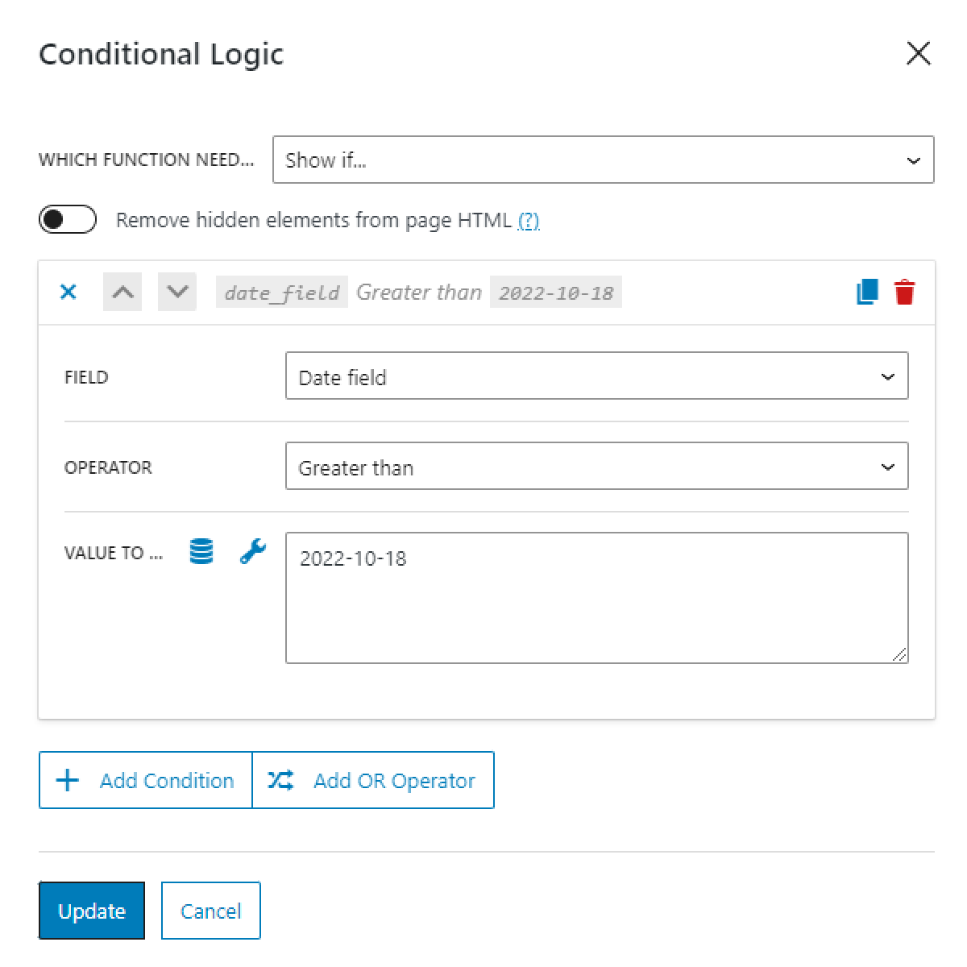Open the Operator dropdown showing Greater than

[x=597, y=467]
